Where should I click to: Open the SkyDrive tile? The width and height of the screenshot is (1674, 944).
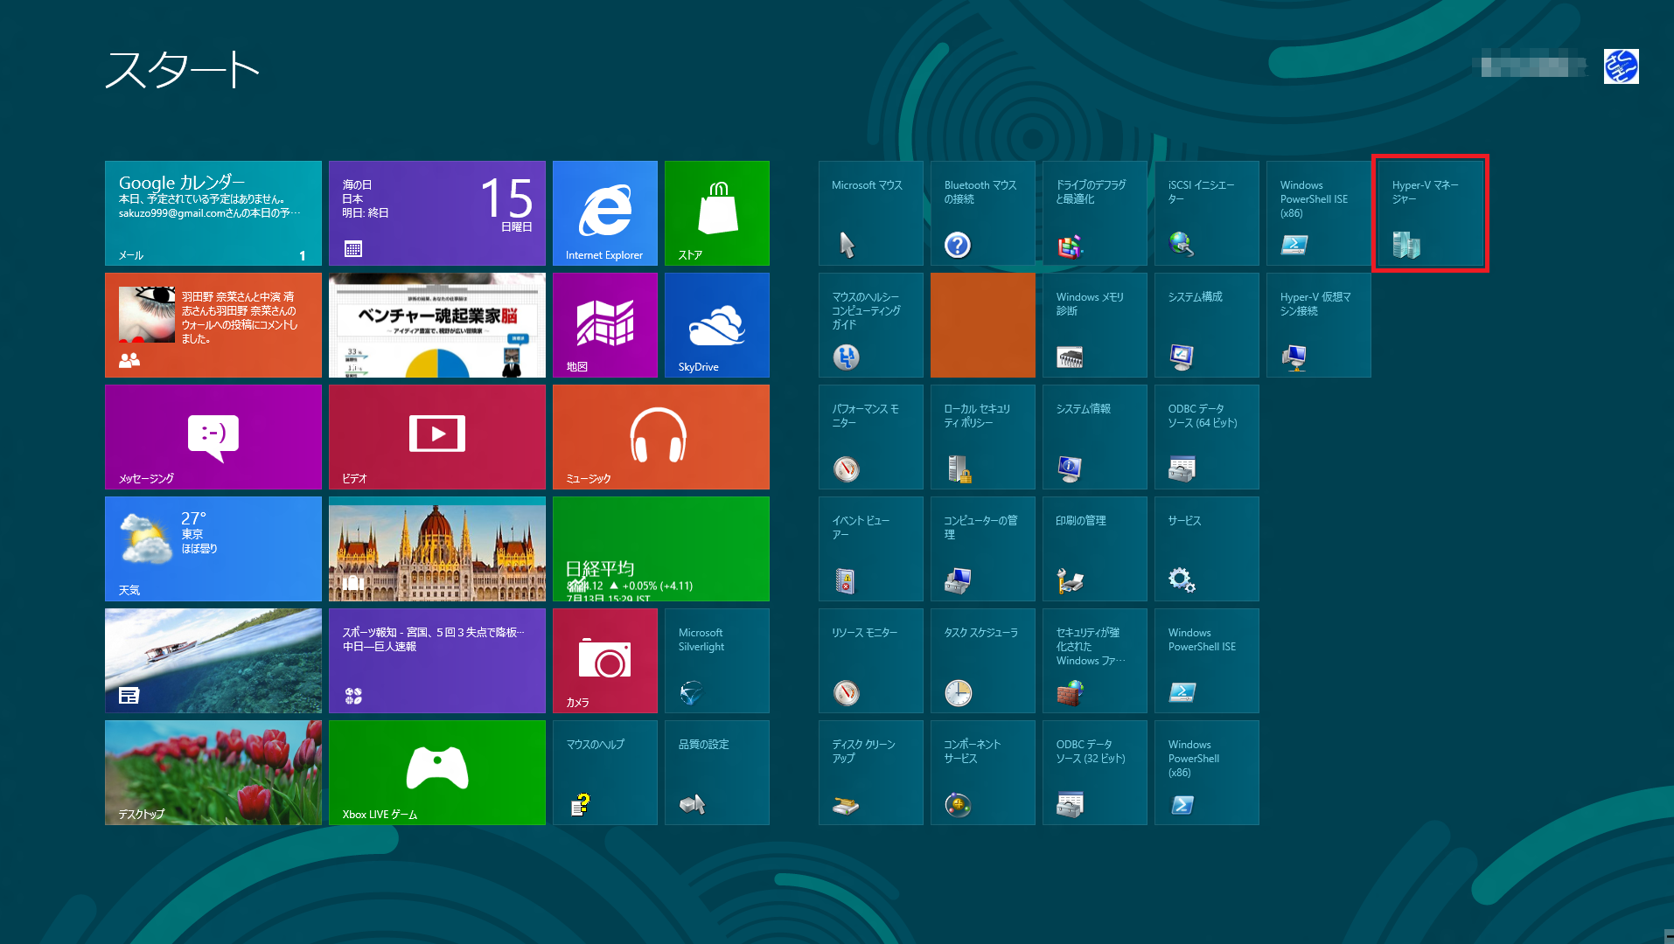click(x=716, y=325)
